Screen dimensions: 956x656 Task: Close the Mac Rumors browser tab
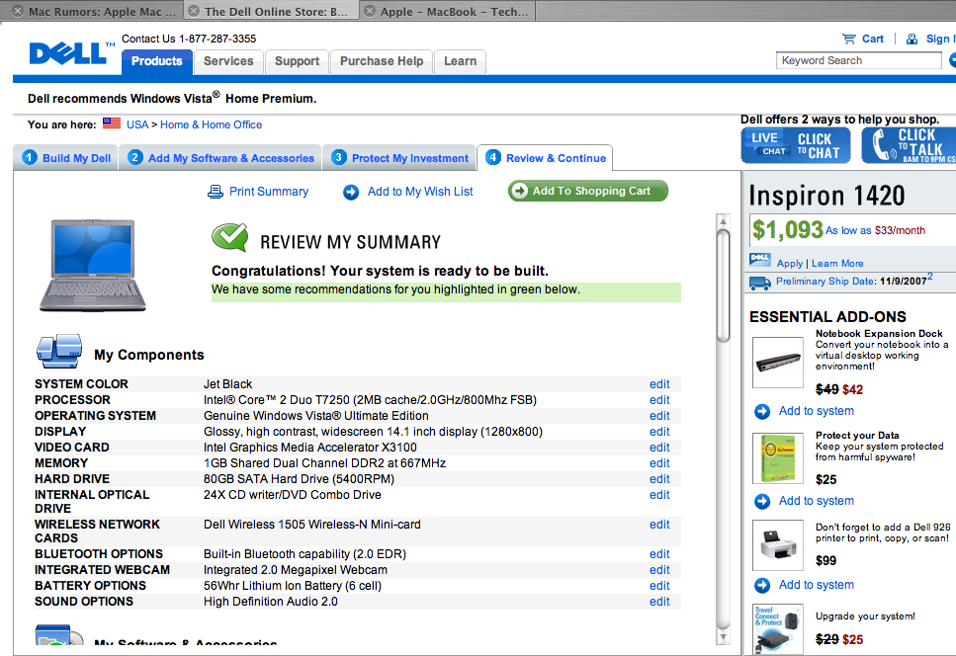[19, 11]
